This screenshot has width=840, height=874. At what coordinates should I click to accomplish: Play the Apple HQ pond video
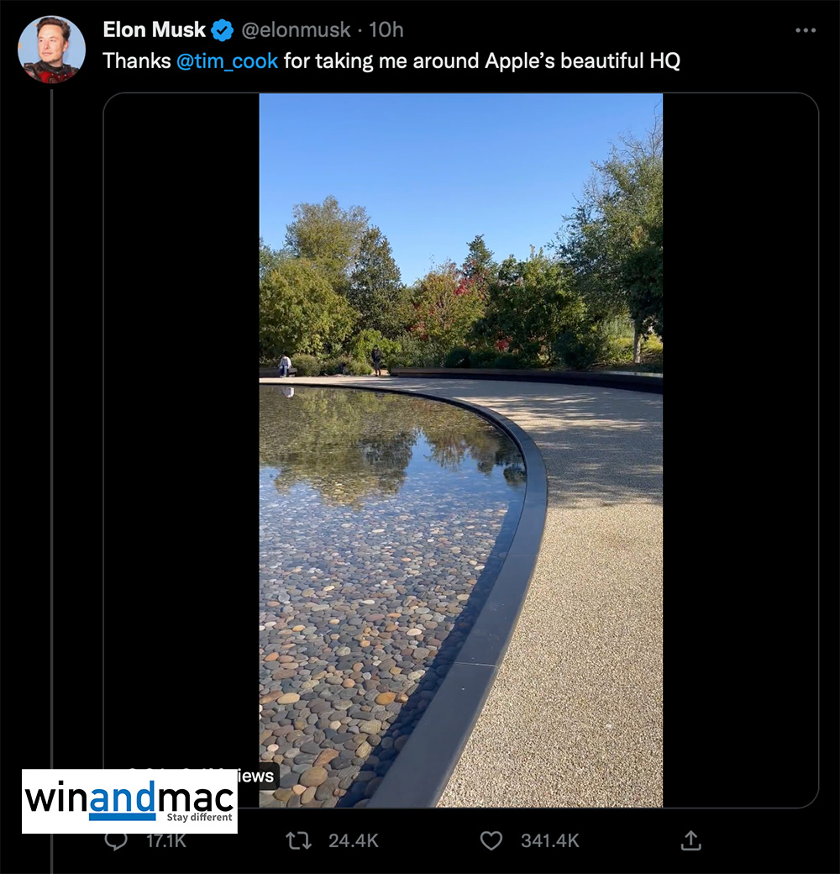(460, 450)
